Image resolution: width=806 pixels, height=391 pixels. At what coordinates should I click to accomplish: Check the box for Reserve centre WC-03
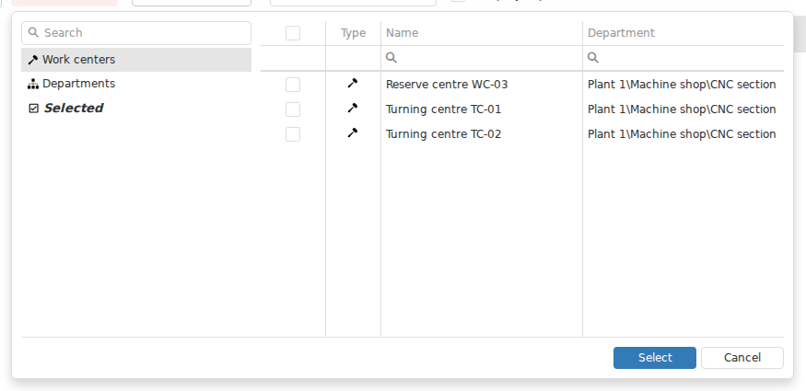[293, 85]
